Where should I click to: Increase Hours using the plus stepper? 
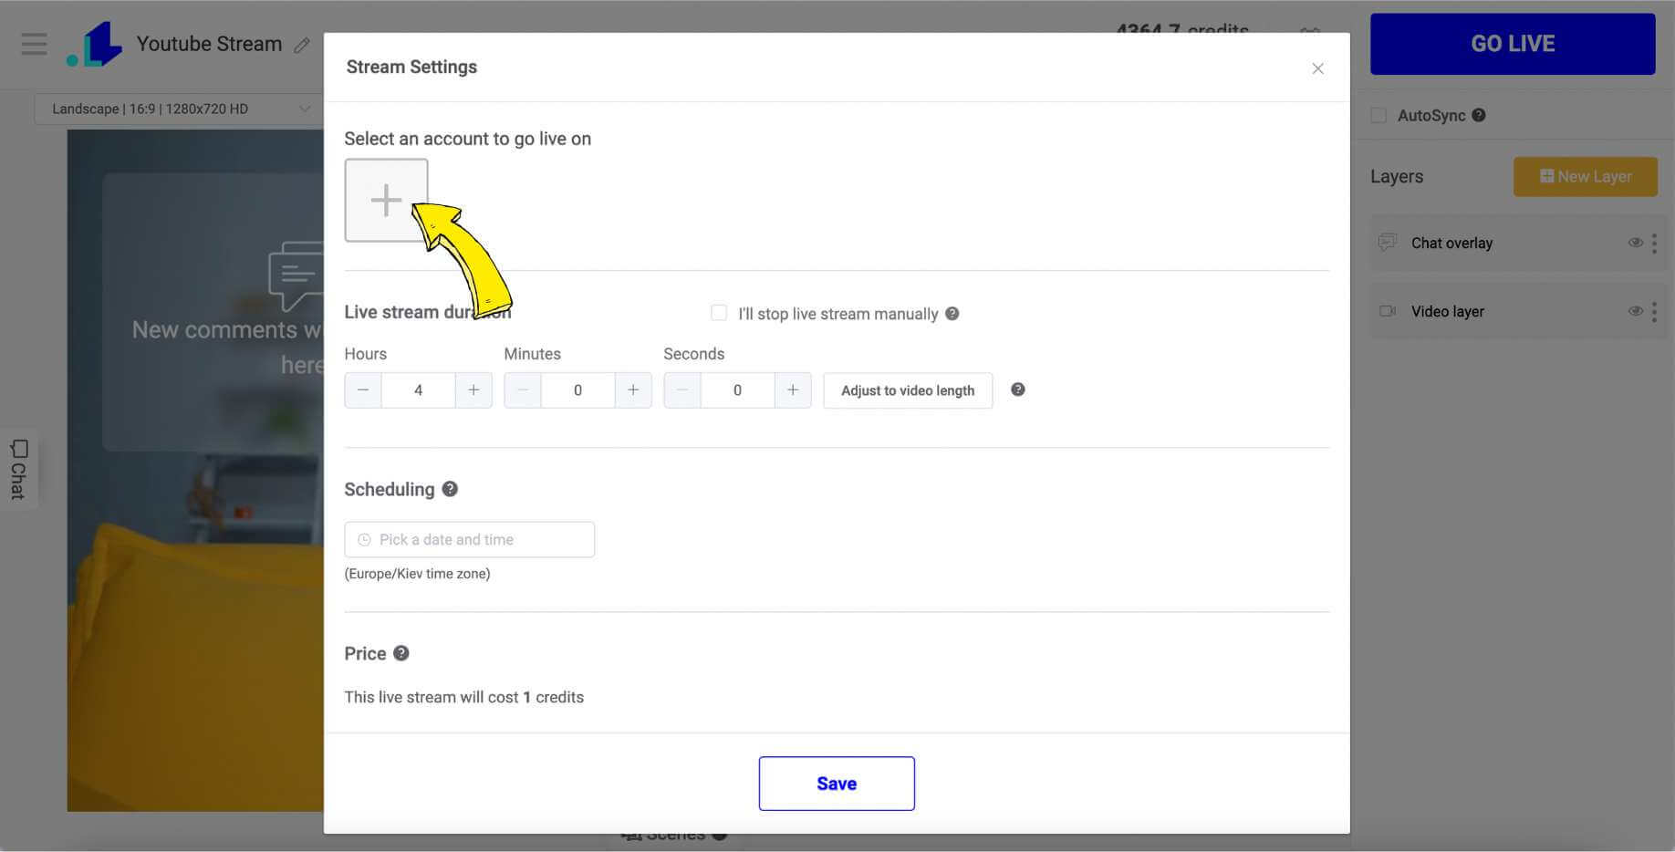pyautogui.click(x=473, y=390)
